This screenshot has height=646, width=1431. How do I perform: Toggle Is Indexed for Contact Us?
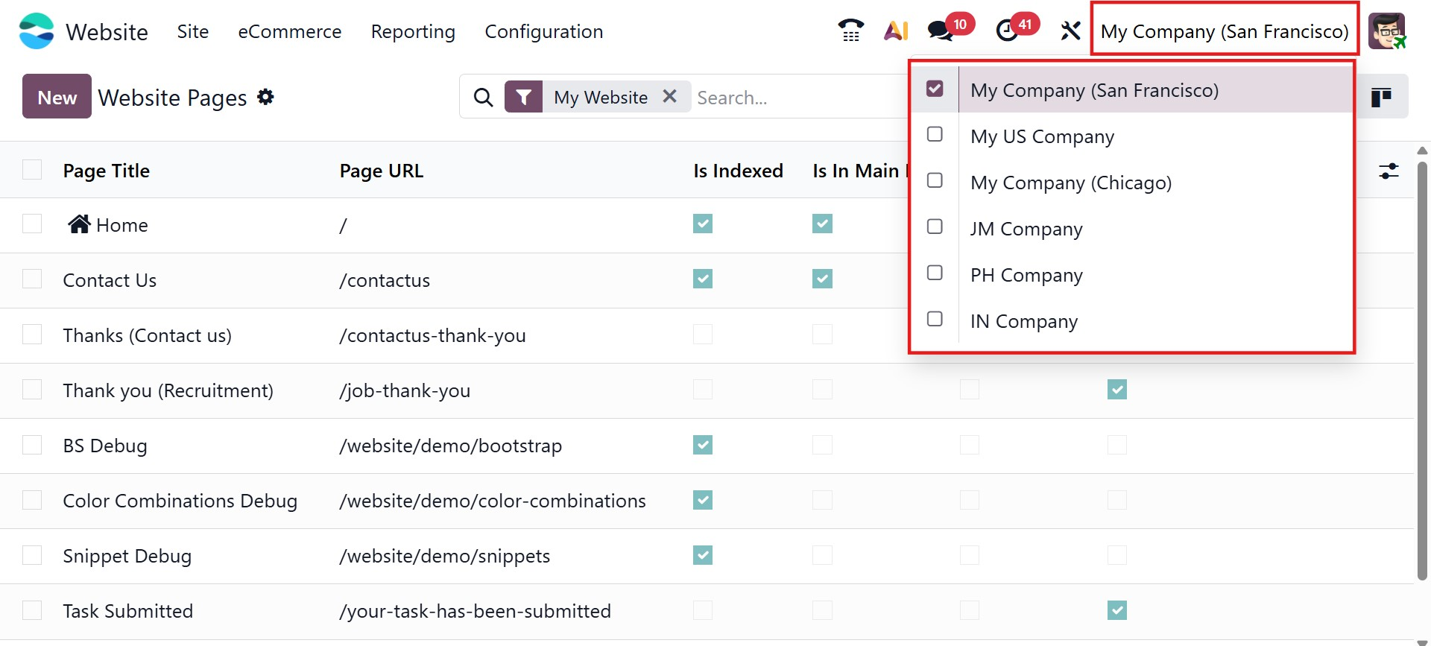pyautogui.click(x=703, y=279)
